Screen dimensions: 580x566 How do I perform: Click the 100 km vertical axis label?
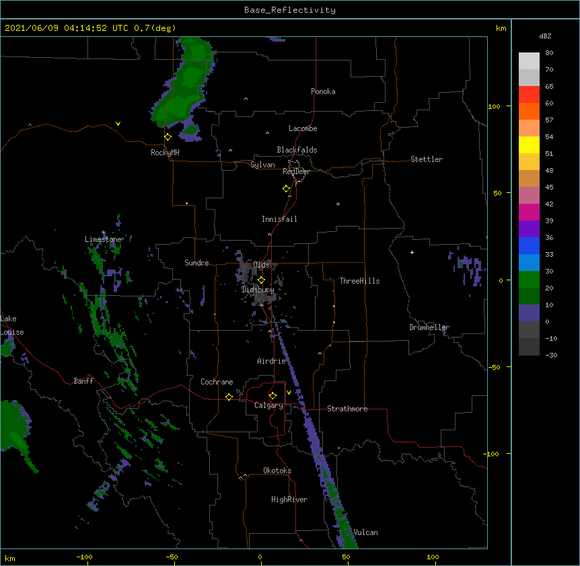494,106
